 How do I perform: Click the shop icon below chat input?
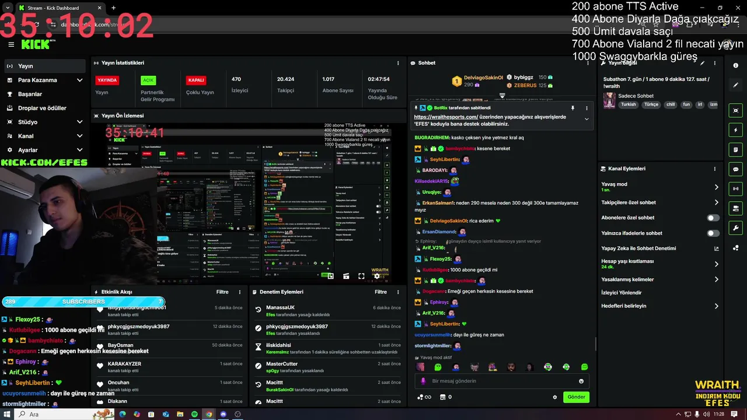[x=442, y=397]
